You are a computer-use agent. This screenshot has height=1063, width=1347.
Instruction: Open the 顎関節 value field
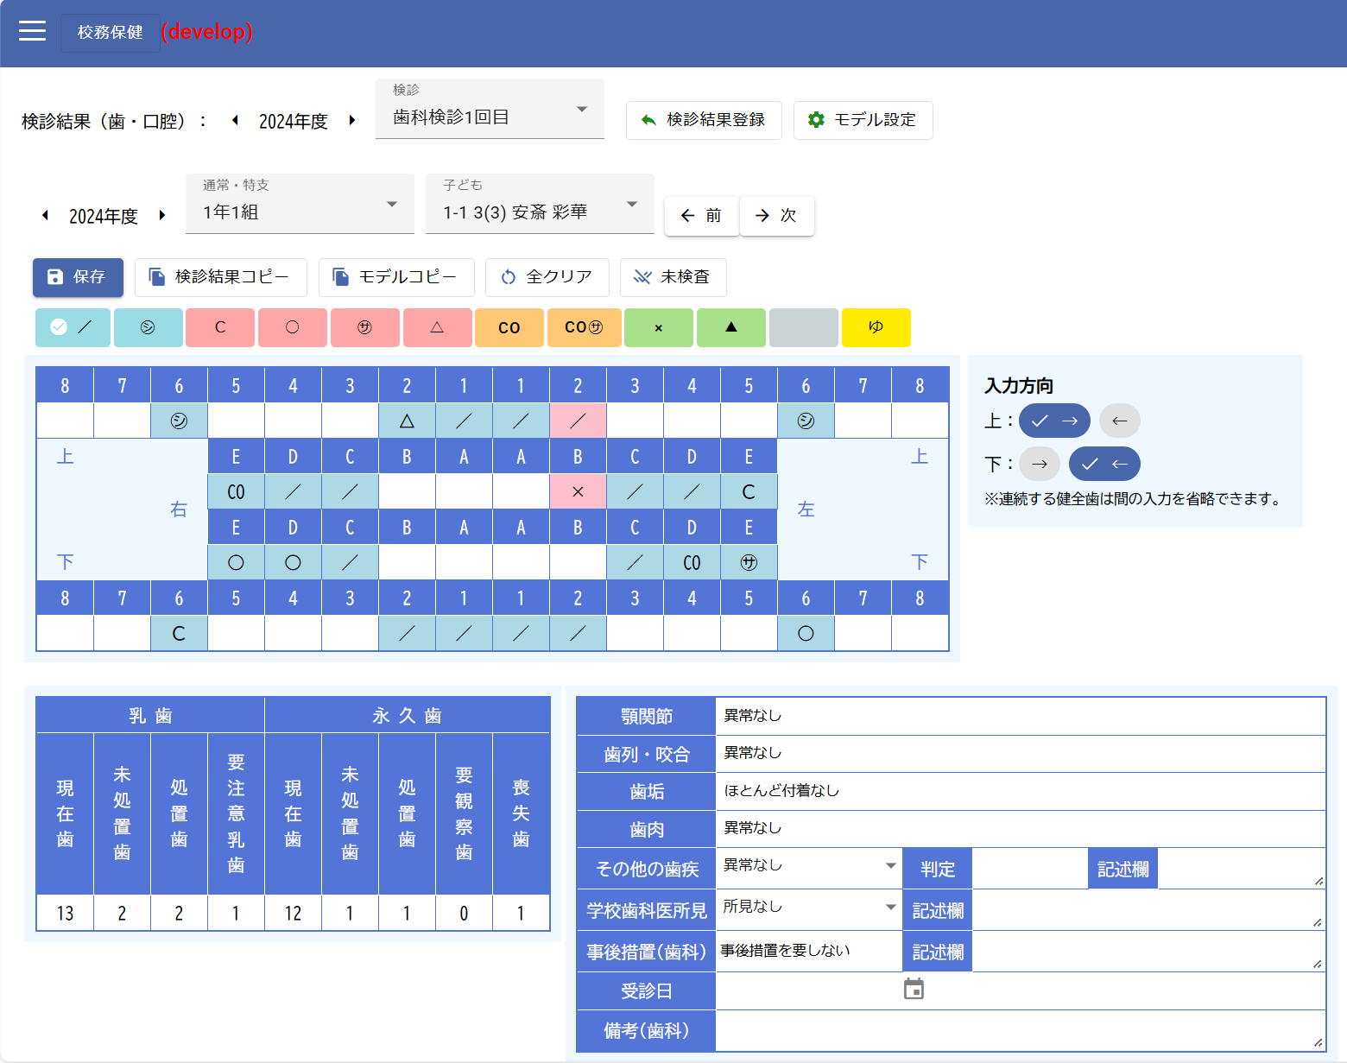tap(1021, 716)
